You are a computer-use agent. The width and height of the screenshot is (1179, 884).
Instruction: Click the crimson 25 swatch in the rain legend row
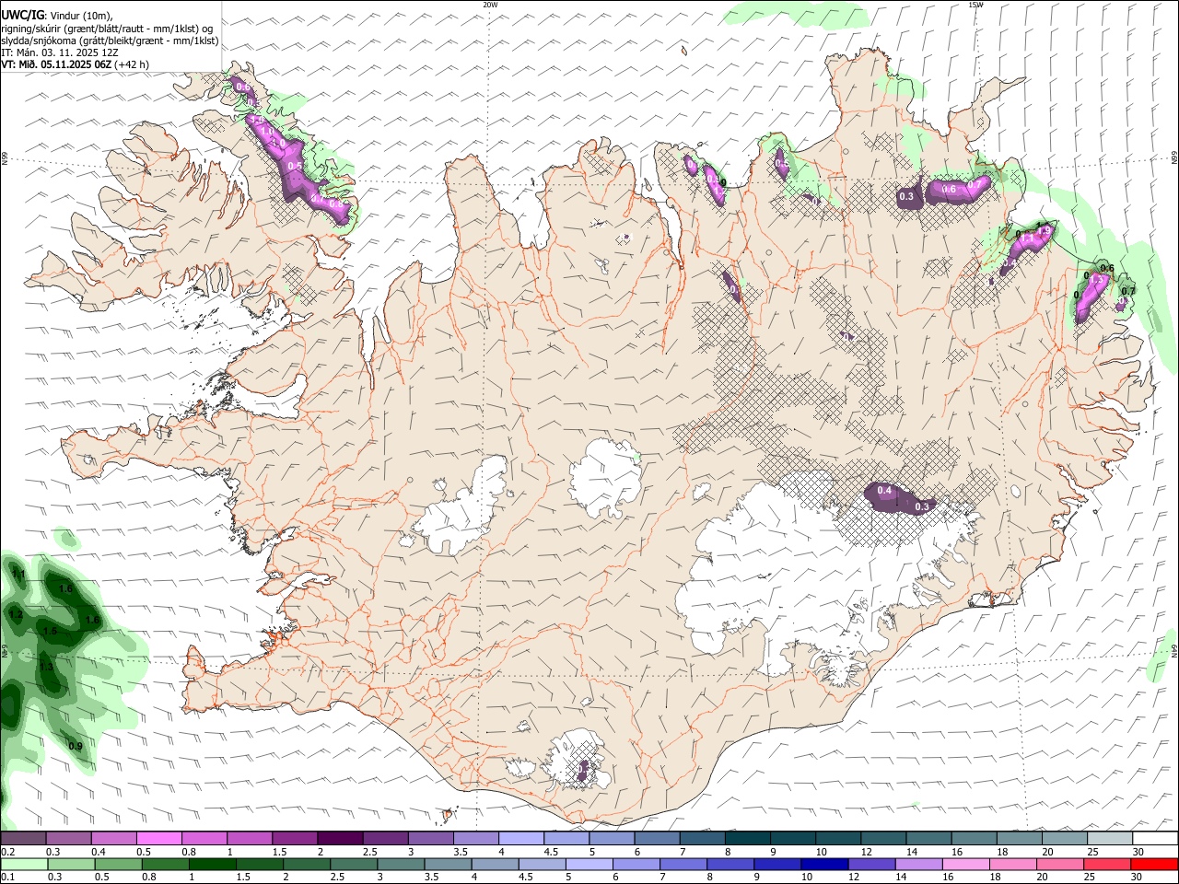click(1106, 865)
